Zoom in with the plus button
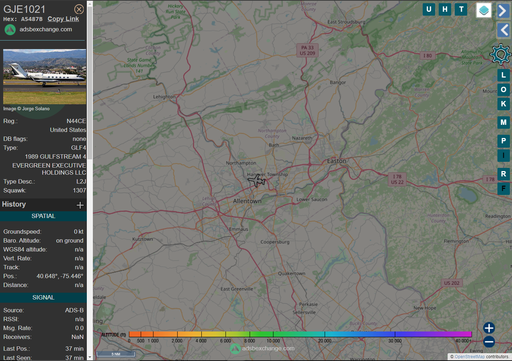Screen dimensions: 512x361 489,328
